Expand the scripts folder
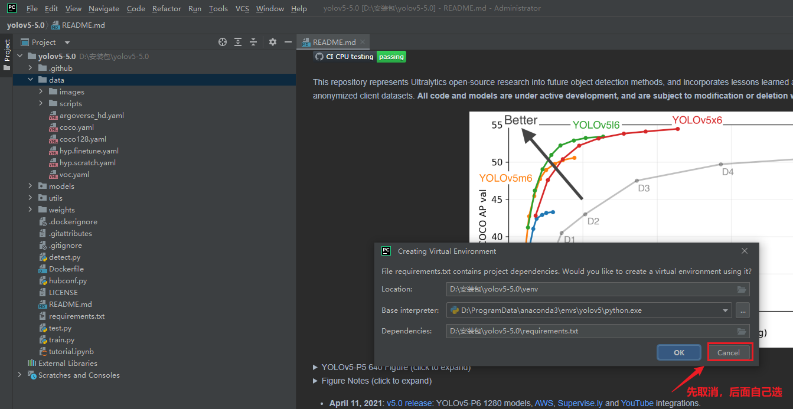793x409 pixels. 41,103
